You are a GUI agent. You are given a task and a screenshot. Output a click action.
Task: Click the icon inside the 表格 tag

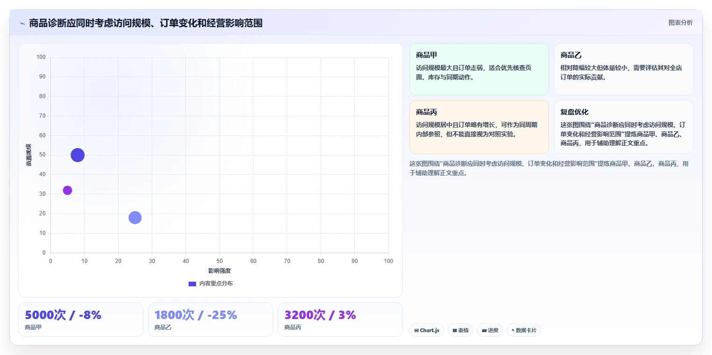455,331
